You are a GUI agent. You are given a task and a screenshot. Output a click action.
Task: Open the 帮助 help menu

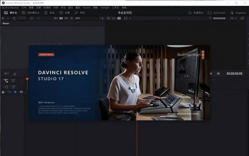124,8
